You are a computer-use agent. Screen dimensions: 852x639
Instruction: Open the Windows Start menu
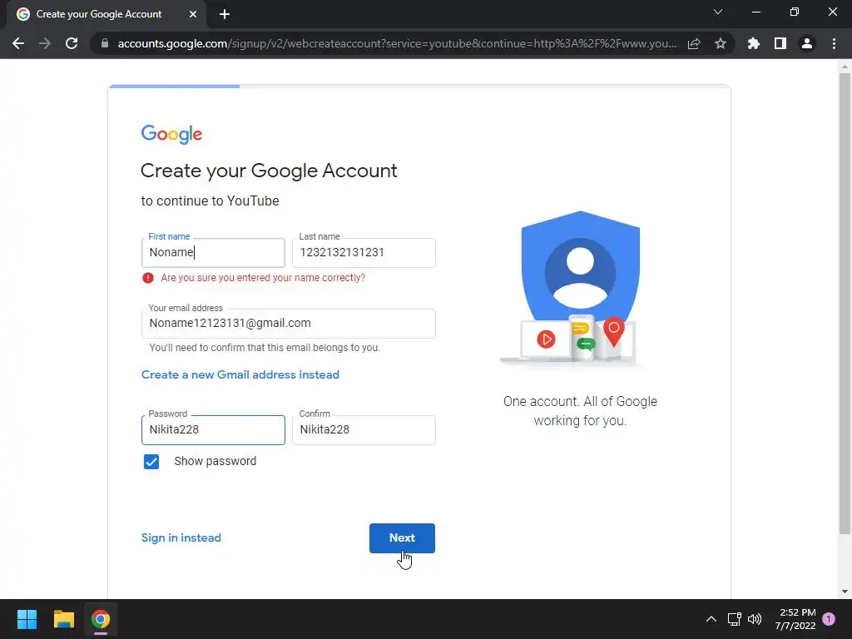tap(27, 619)
